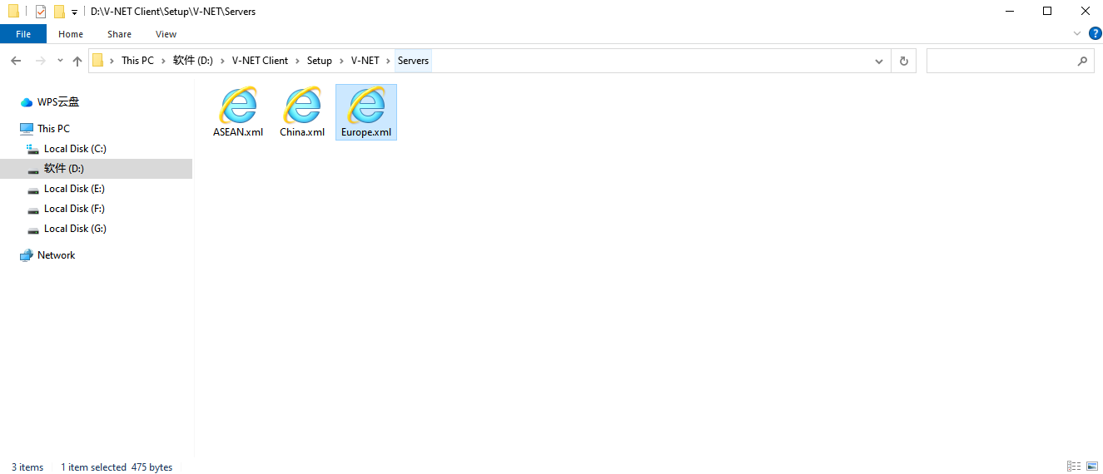Click the folder icon in address bar
Screen dimensions: 1103x474
pyautogui.click(x=98, y=61)
